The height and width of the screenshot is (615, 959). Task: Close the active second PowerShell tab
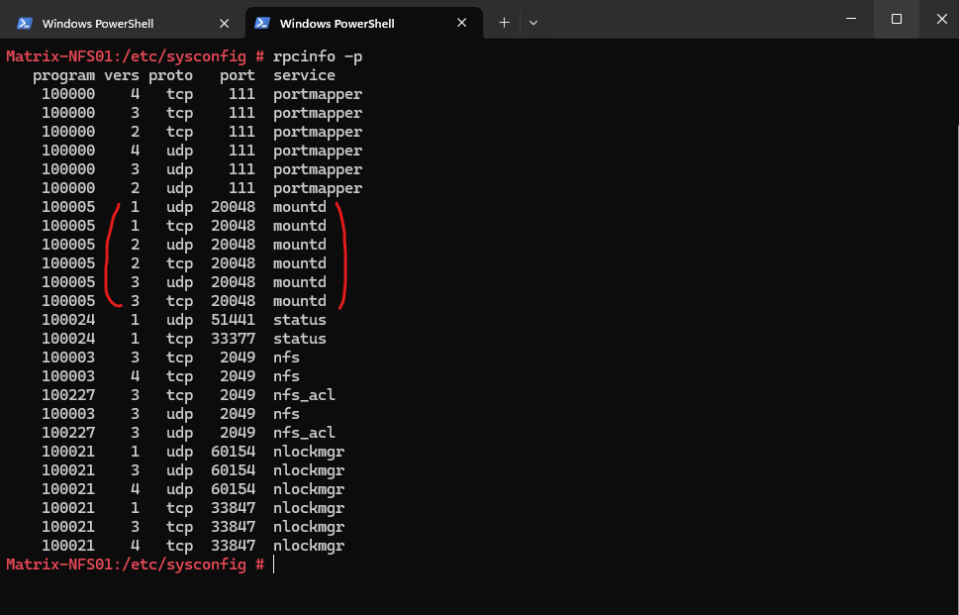462,23
